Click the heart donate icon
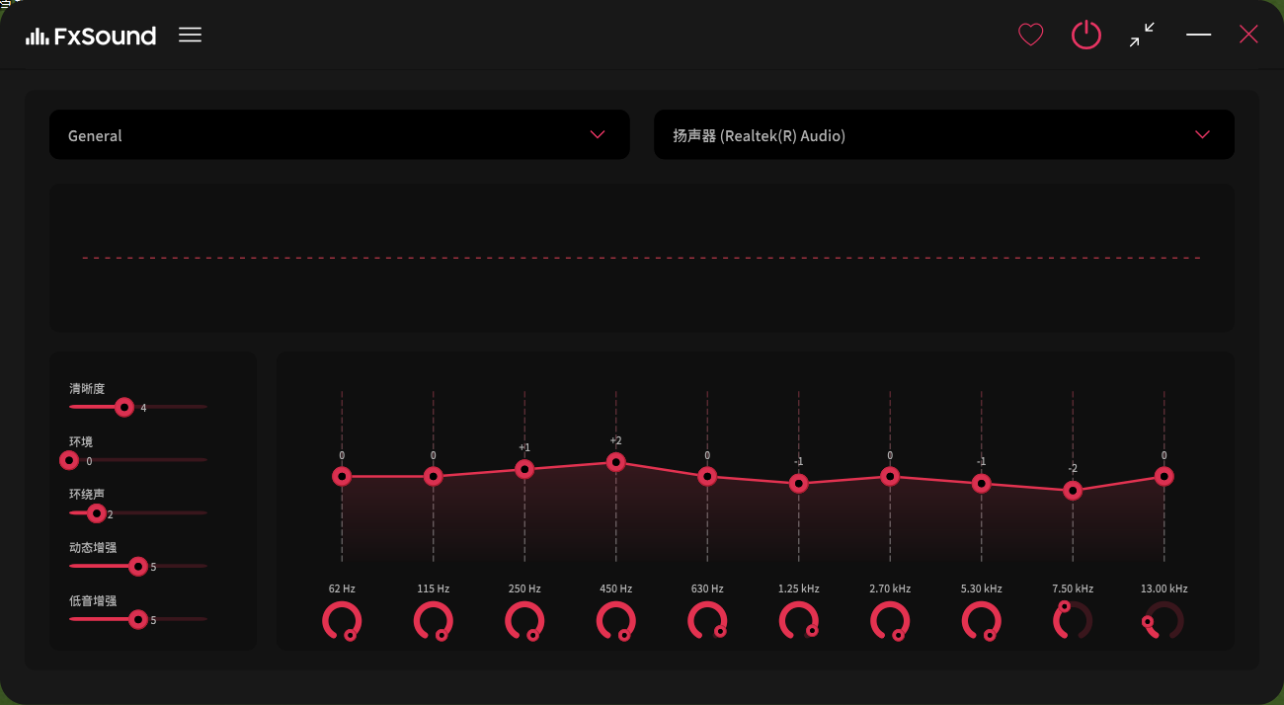 pyautogui.click(x=1030, y=36)
